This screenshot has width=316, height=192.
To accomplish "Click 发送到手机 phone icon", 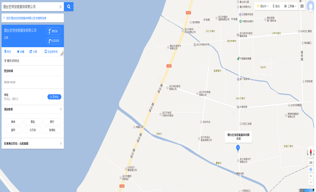I will coord(45,52).
